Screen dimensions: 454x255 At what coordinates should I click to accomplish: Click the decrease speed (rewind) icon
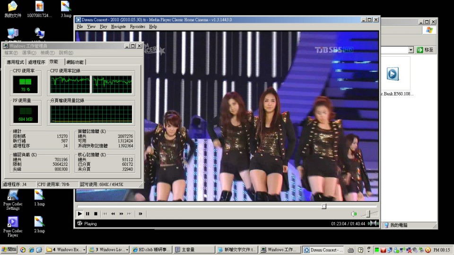pos(113,214)
